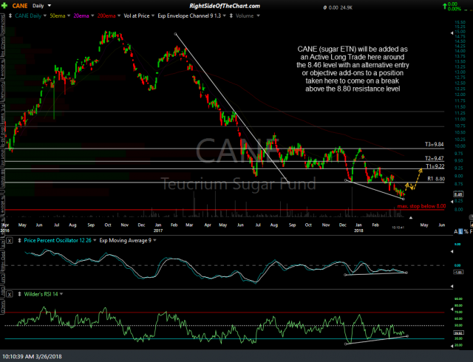Click the green up arrow beside 0.00%
This screenshot has height=362, width=473.
pyautogui.click(x=445, y=5)
